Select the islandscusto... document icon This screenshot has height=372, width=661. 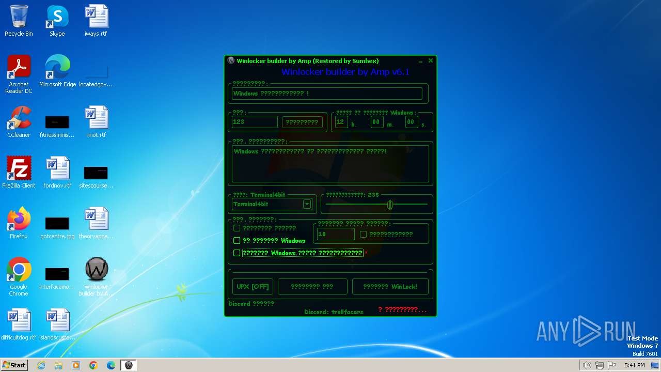57,324
